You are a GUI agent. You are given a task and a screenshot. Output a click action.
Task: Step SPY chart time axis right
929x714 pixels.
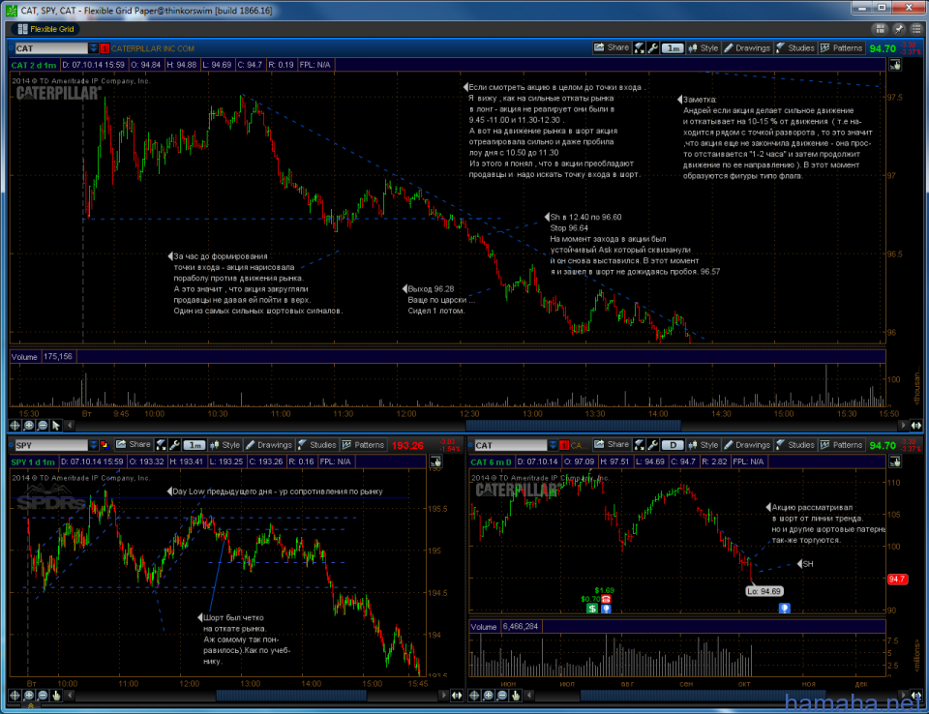443,695
